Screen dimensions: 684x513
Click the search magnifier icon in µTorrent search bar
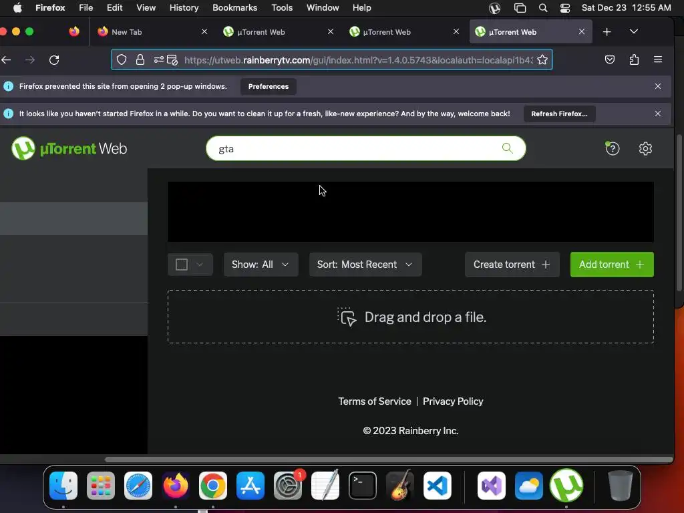click(507, 148)
